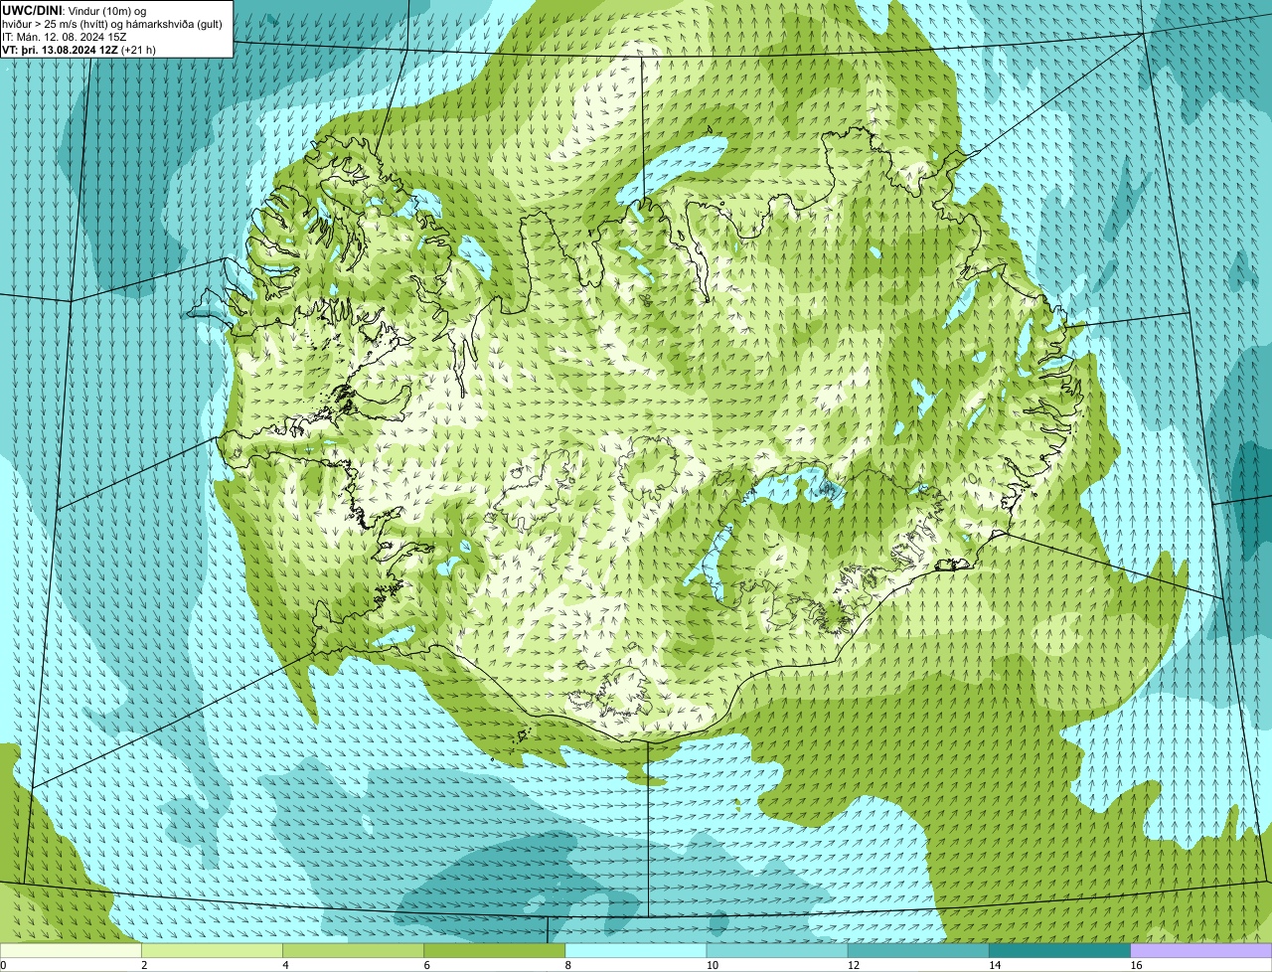1272x972 pixels.
Task: Click the 'UWC/DINI: Vindur (10m) og' title line
Action: (75, 10)
